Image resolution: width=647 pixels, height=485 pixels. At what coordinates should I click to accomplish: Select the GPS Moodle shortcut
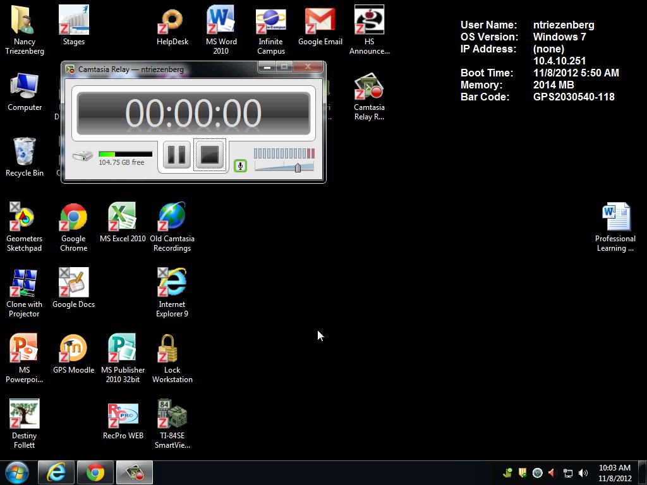click(73, 354)
